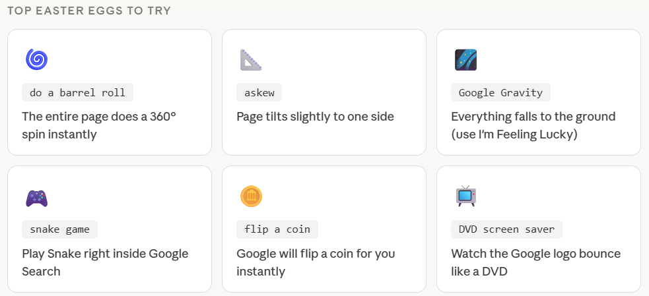Click the blue spiral barrel roll icon
The width and height of the screenshot is (649, 296).
pos(36,59)
